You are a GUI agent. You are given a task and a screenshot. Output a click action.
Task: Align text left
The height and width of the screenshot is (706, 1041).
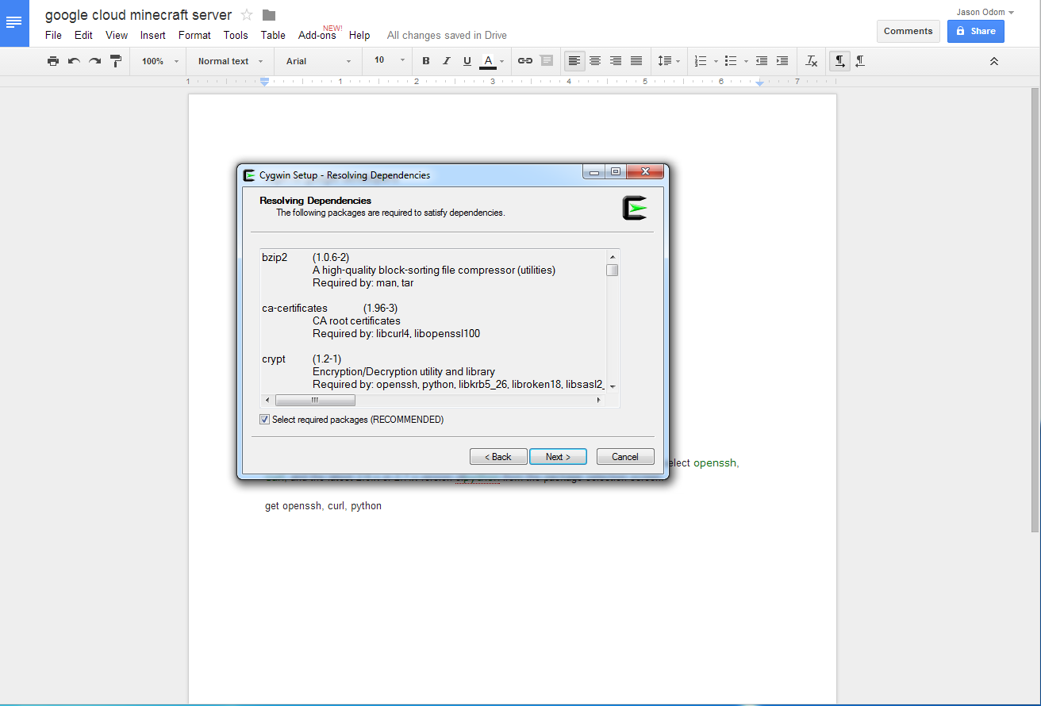point(574,61)
